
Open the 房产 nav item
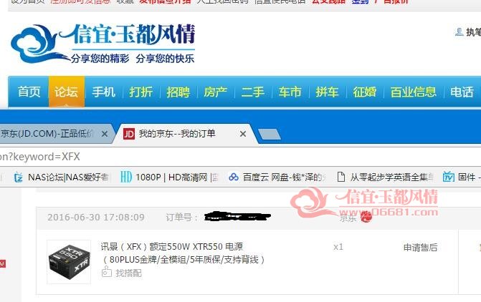click(x=215, y=92)
